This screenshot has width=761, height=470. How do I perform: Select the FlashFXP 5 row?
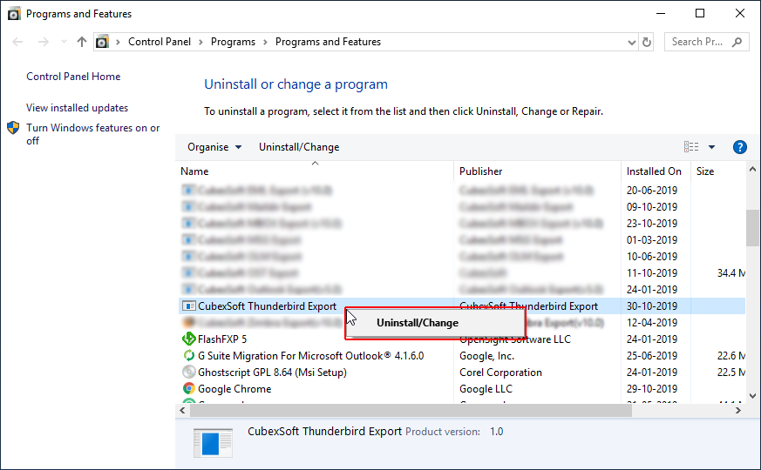pos(461,339)
